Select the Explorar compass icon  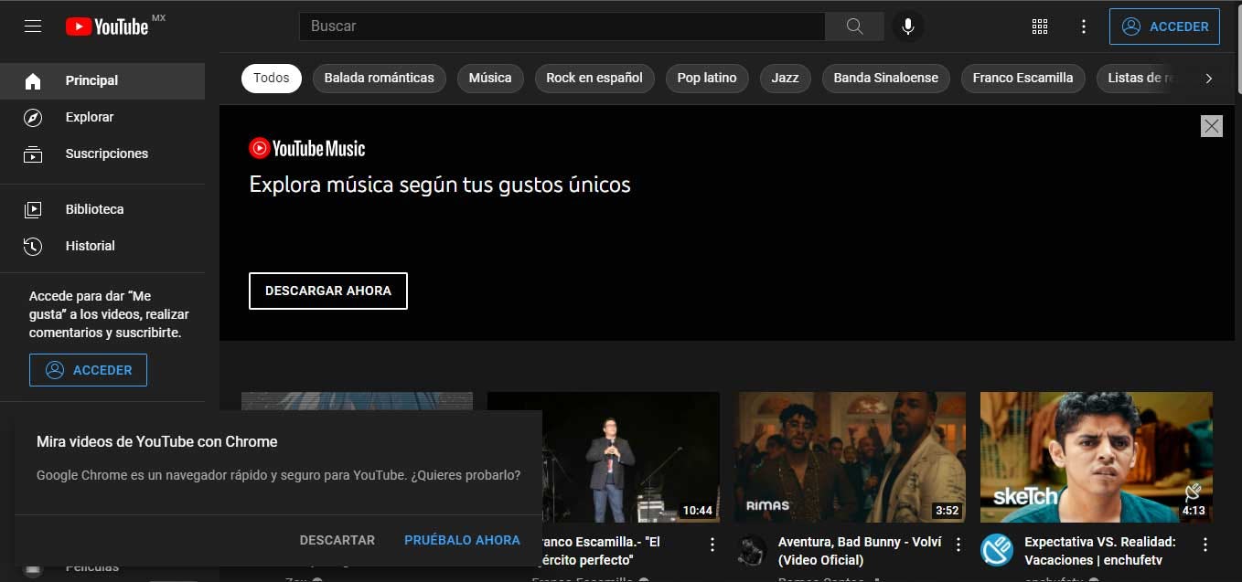tap(34, 117)
